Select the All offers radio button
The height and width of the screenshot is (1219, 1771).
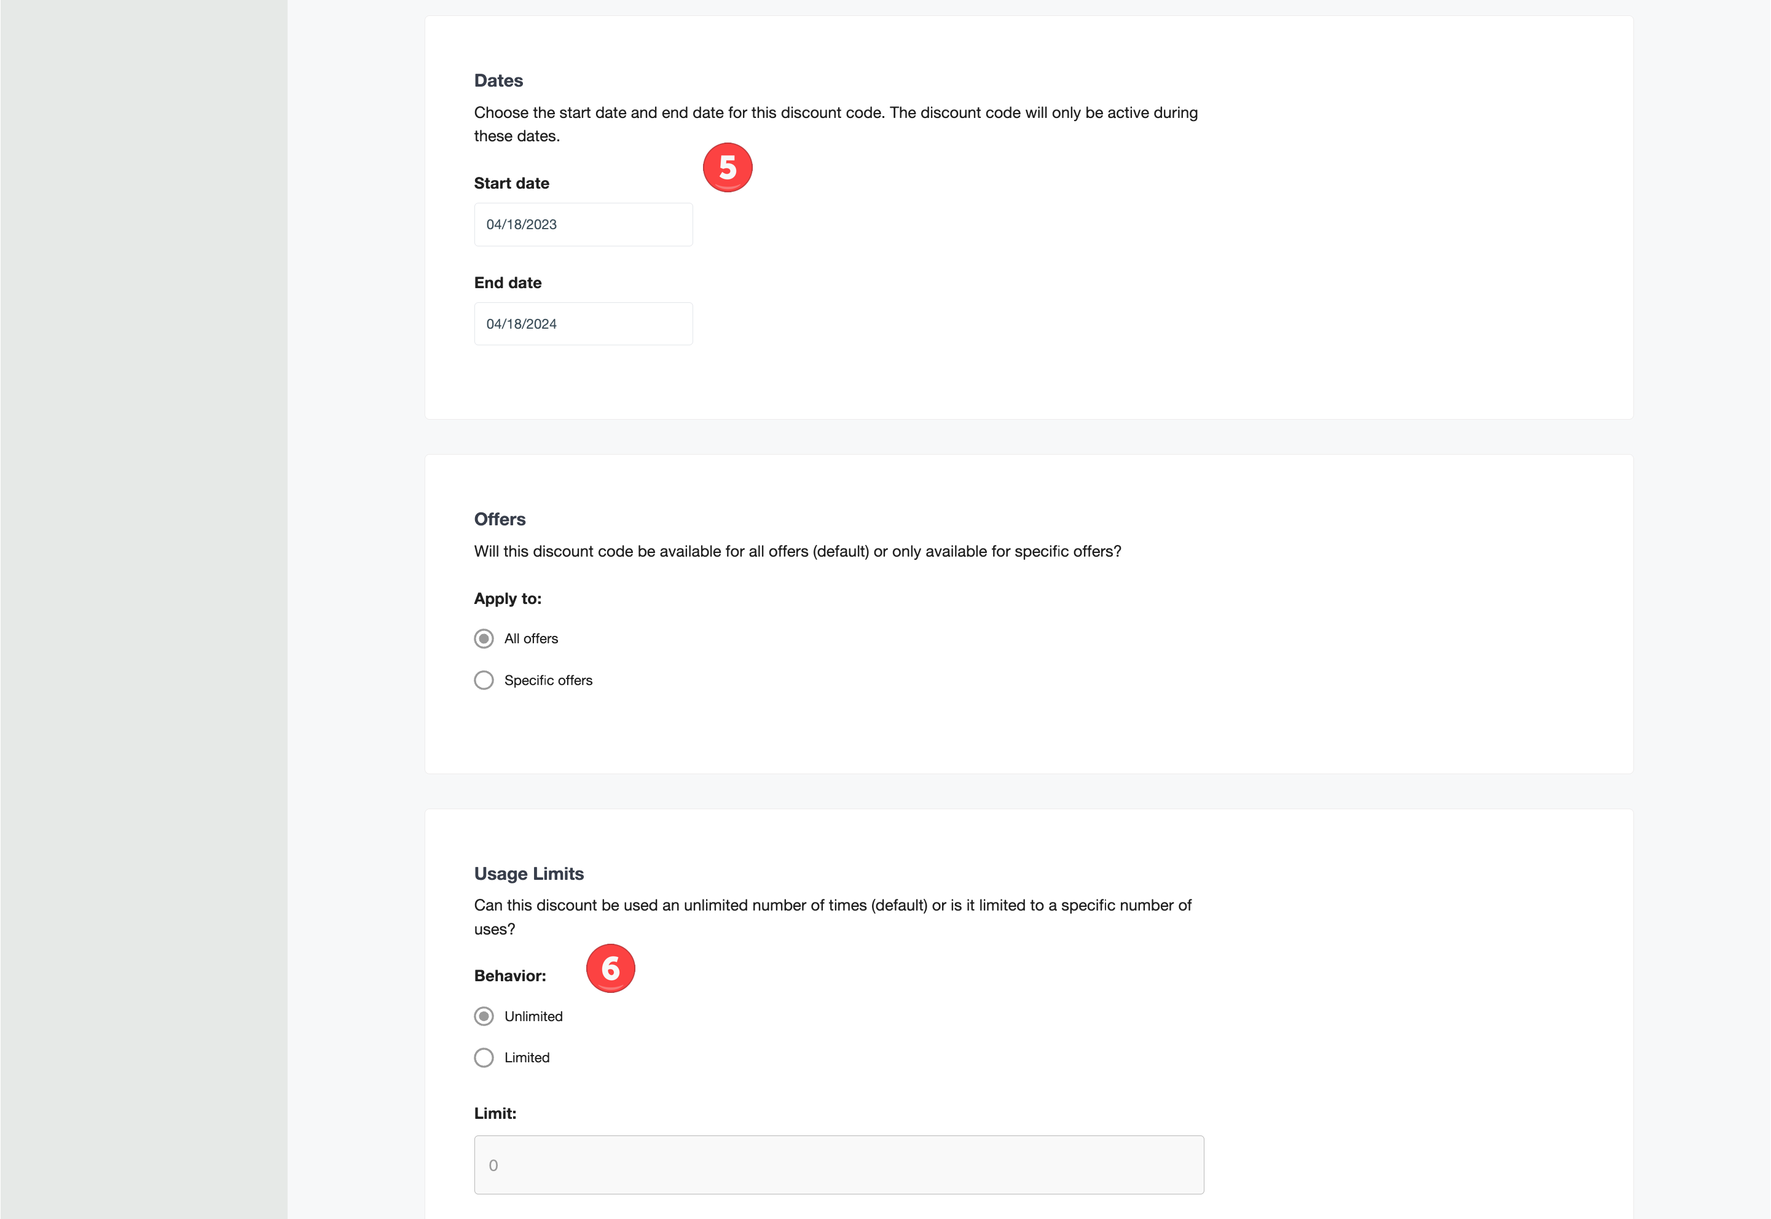[484, 638]
